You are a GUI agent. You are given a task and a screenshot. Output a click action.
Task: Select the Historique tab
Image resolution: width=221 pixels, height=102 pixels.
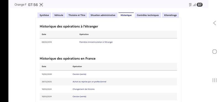coord(126,15)
